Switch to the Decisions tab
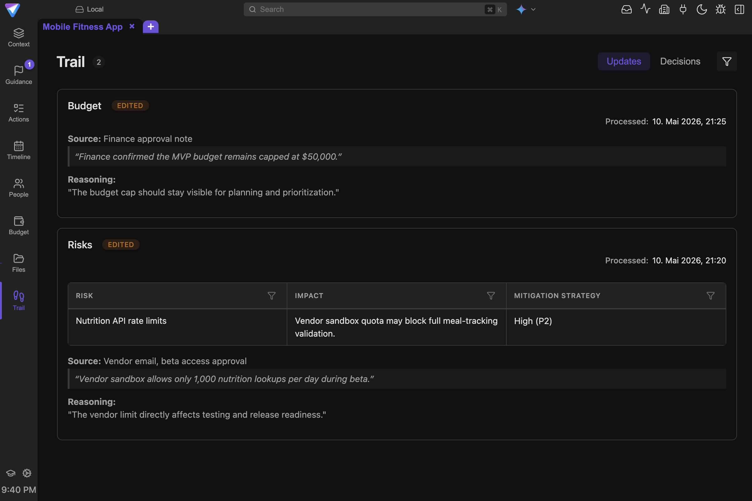Image resolution: width=752 pixels, height=501 pixels. [680, 61]
